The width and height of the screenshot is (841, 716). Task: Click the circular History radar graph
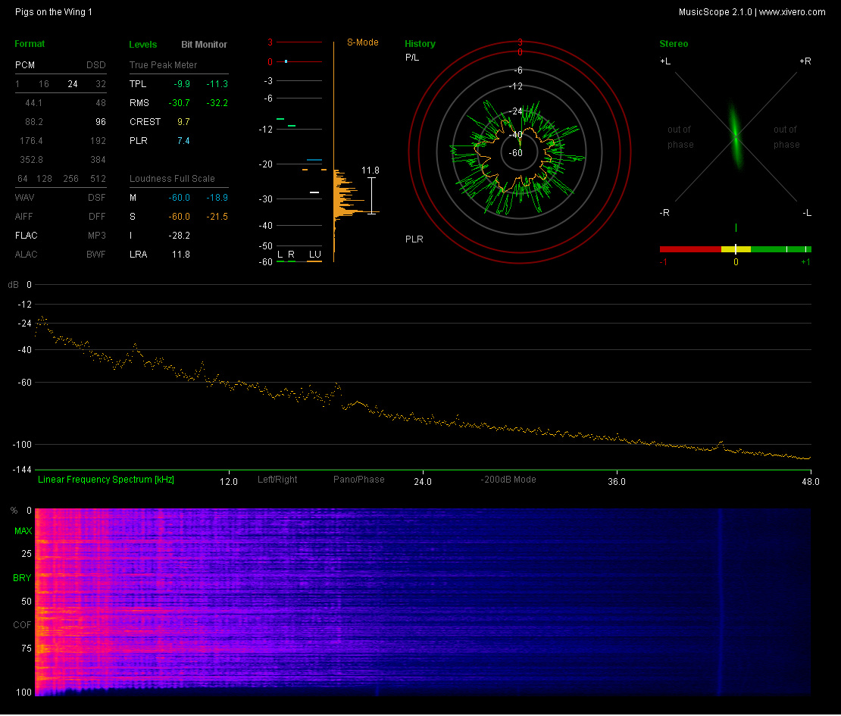pos(520,152)
